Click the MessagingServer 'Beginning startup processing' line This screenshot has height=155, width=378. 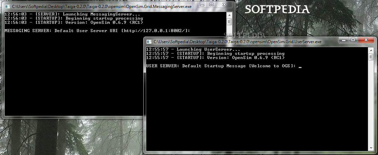pyautogui.click(x=74, y=18)
